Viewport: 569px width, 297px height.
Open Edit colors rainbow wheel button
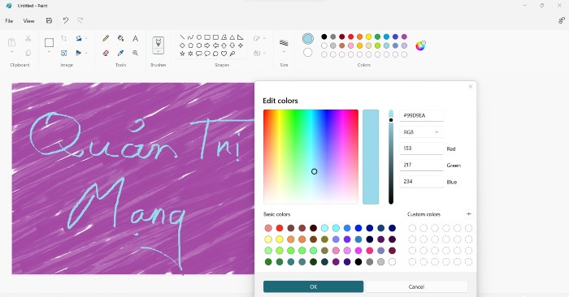pos(420,45)
